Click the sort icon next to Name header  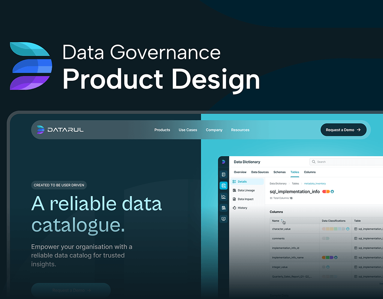click(x=282, y=221)
